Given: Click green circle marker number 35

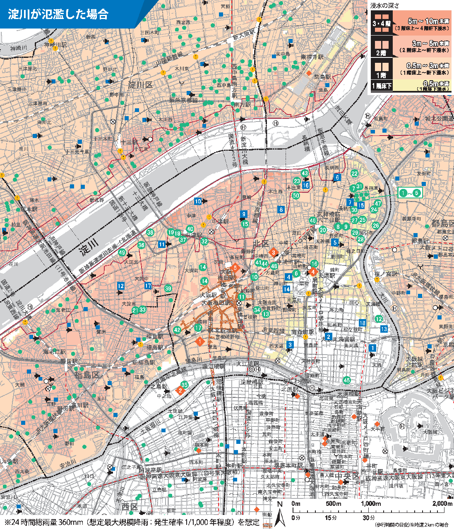Looking at the screenshot, I should (x=185, y=385).
